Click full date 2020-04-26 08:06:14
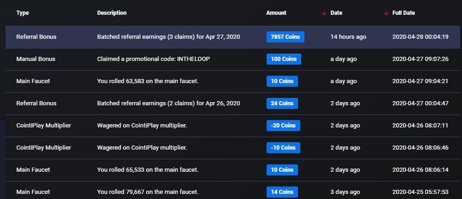Image resolution: width=462 pixels, height=199 pixels. pos(420,170)
